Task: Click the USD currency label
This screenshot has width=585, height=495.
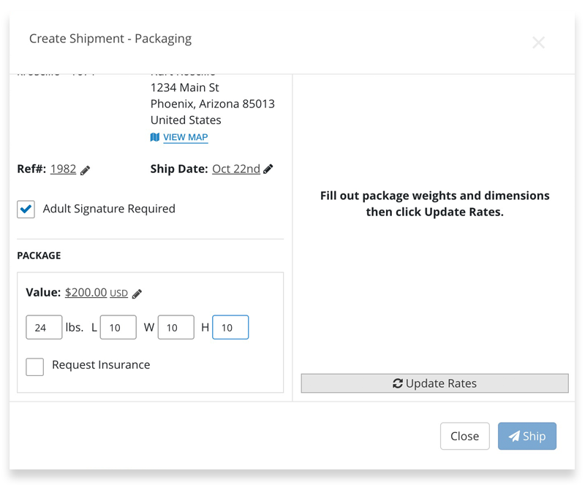Action: pyautogui.click(x=118, y=293)
